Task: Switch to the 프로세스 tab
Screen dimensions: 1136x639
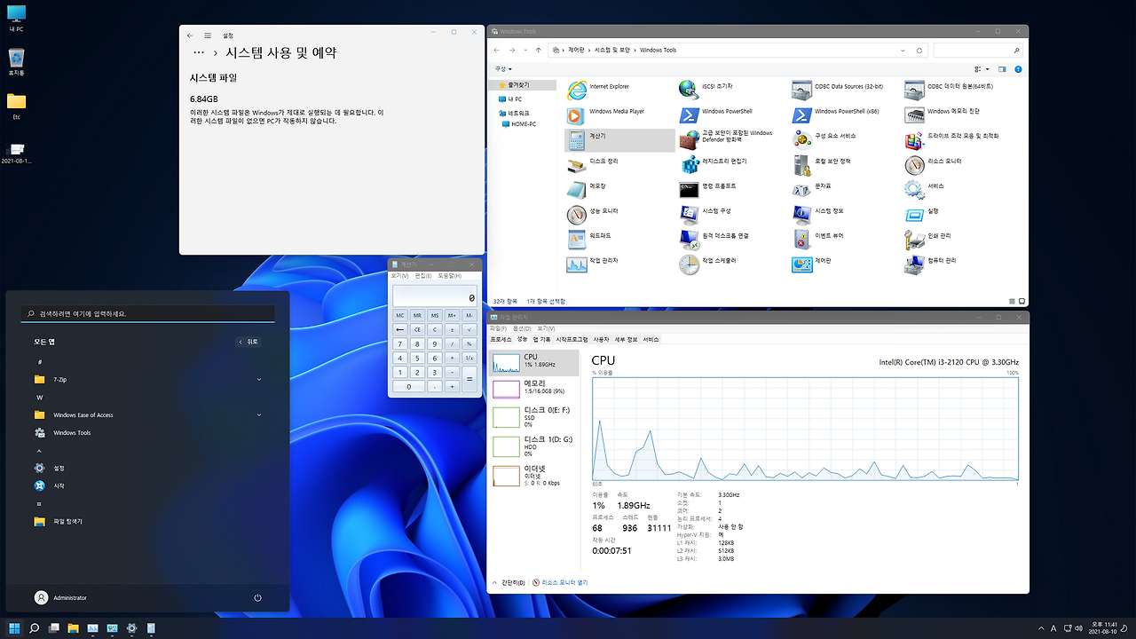Action: [x=501, y=339]
